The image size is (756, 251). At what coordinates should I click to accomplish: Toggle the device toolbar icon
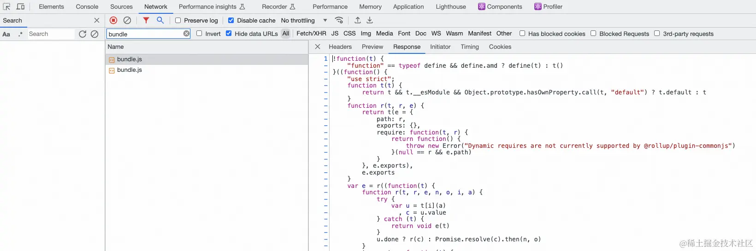pos(21,6)
